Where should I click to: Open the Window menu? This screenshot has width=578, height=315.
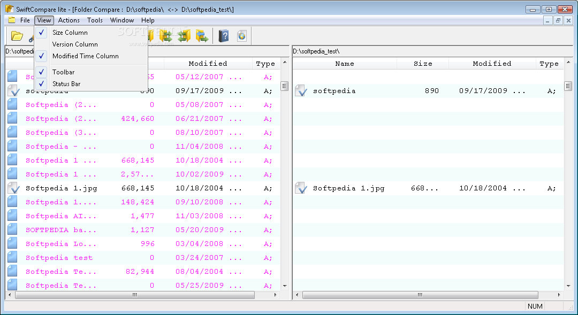122,20
